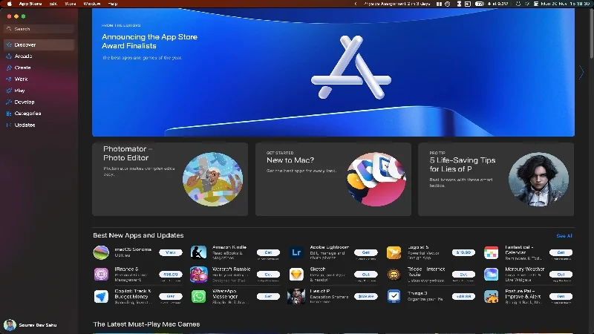This screenshot has width=594, height=334.
Task: Open the App Store menu
Action: tap(30, 4)
